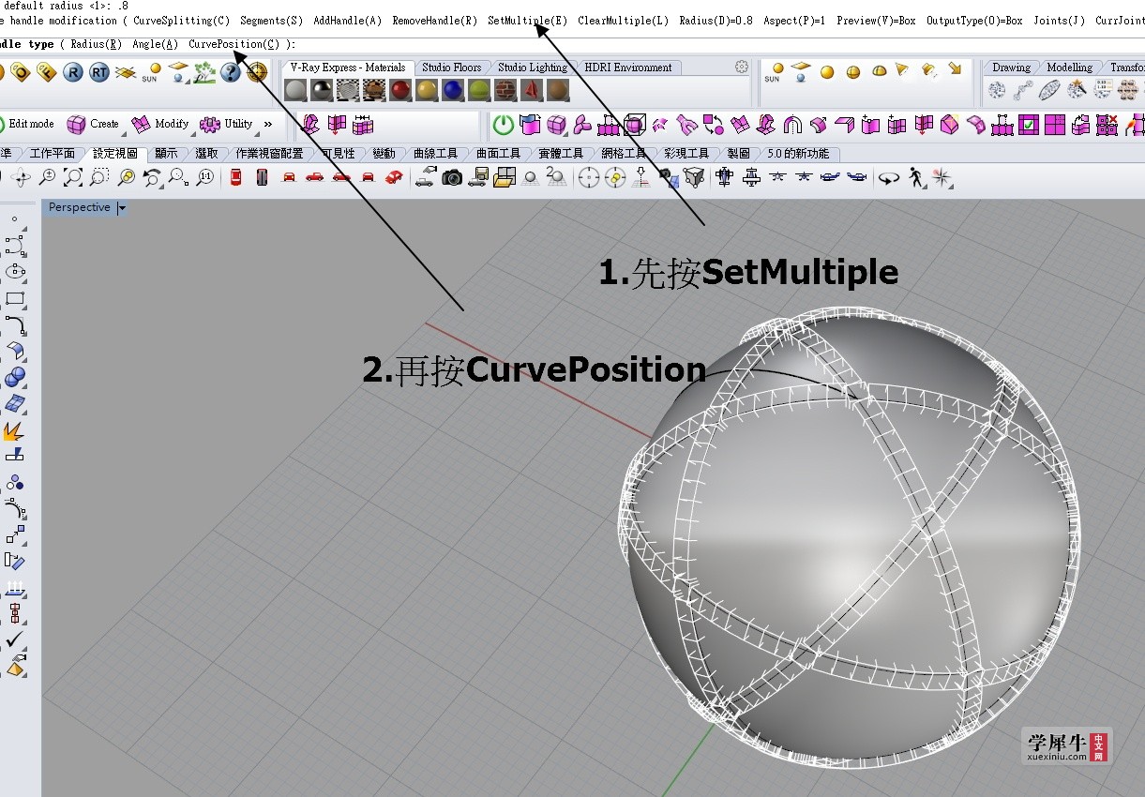Click the Radius(R) handle type option
The height and width of the screenshot is (797, 1145).
click(96, 44)
